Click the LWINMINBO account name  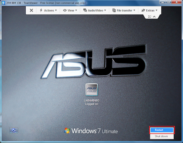click(91, 100)
